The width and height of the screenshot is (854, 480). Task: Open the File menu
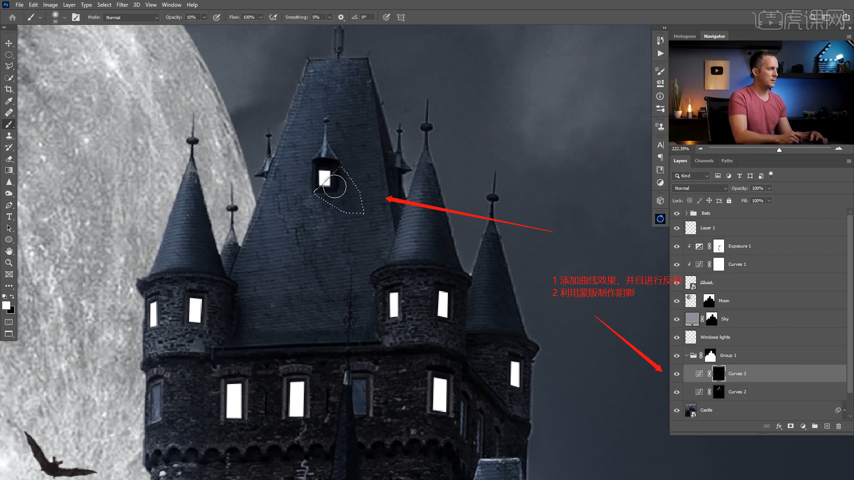[20, 5]
